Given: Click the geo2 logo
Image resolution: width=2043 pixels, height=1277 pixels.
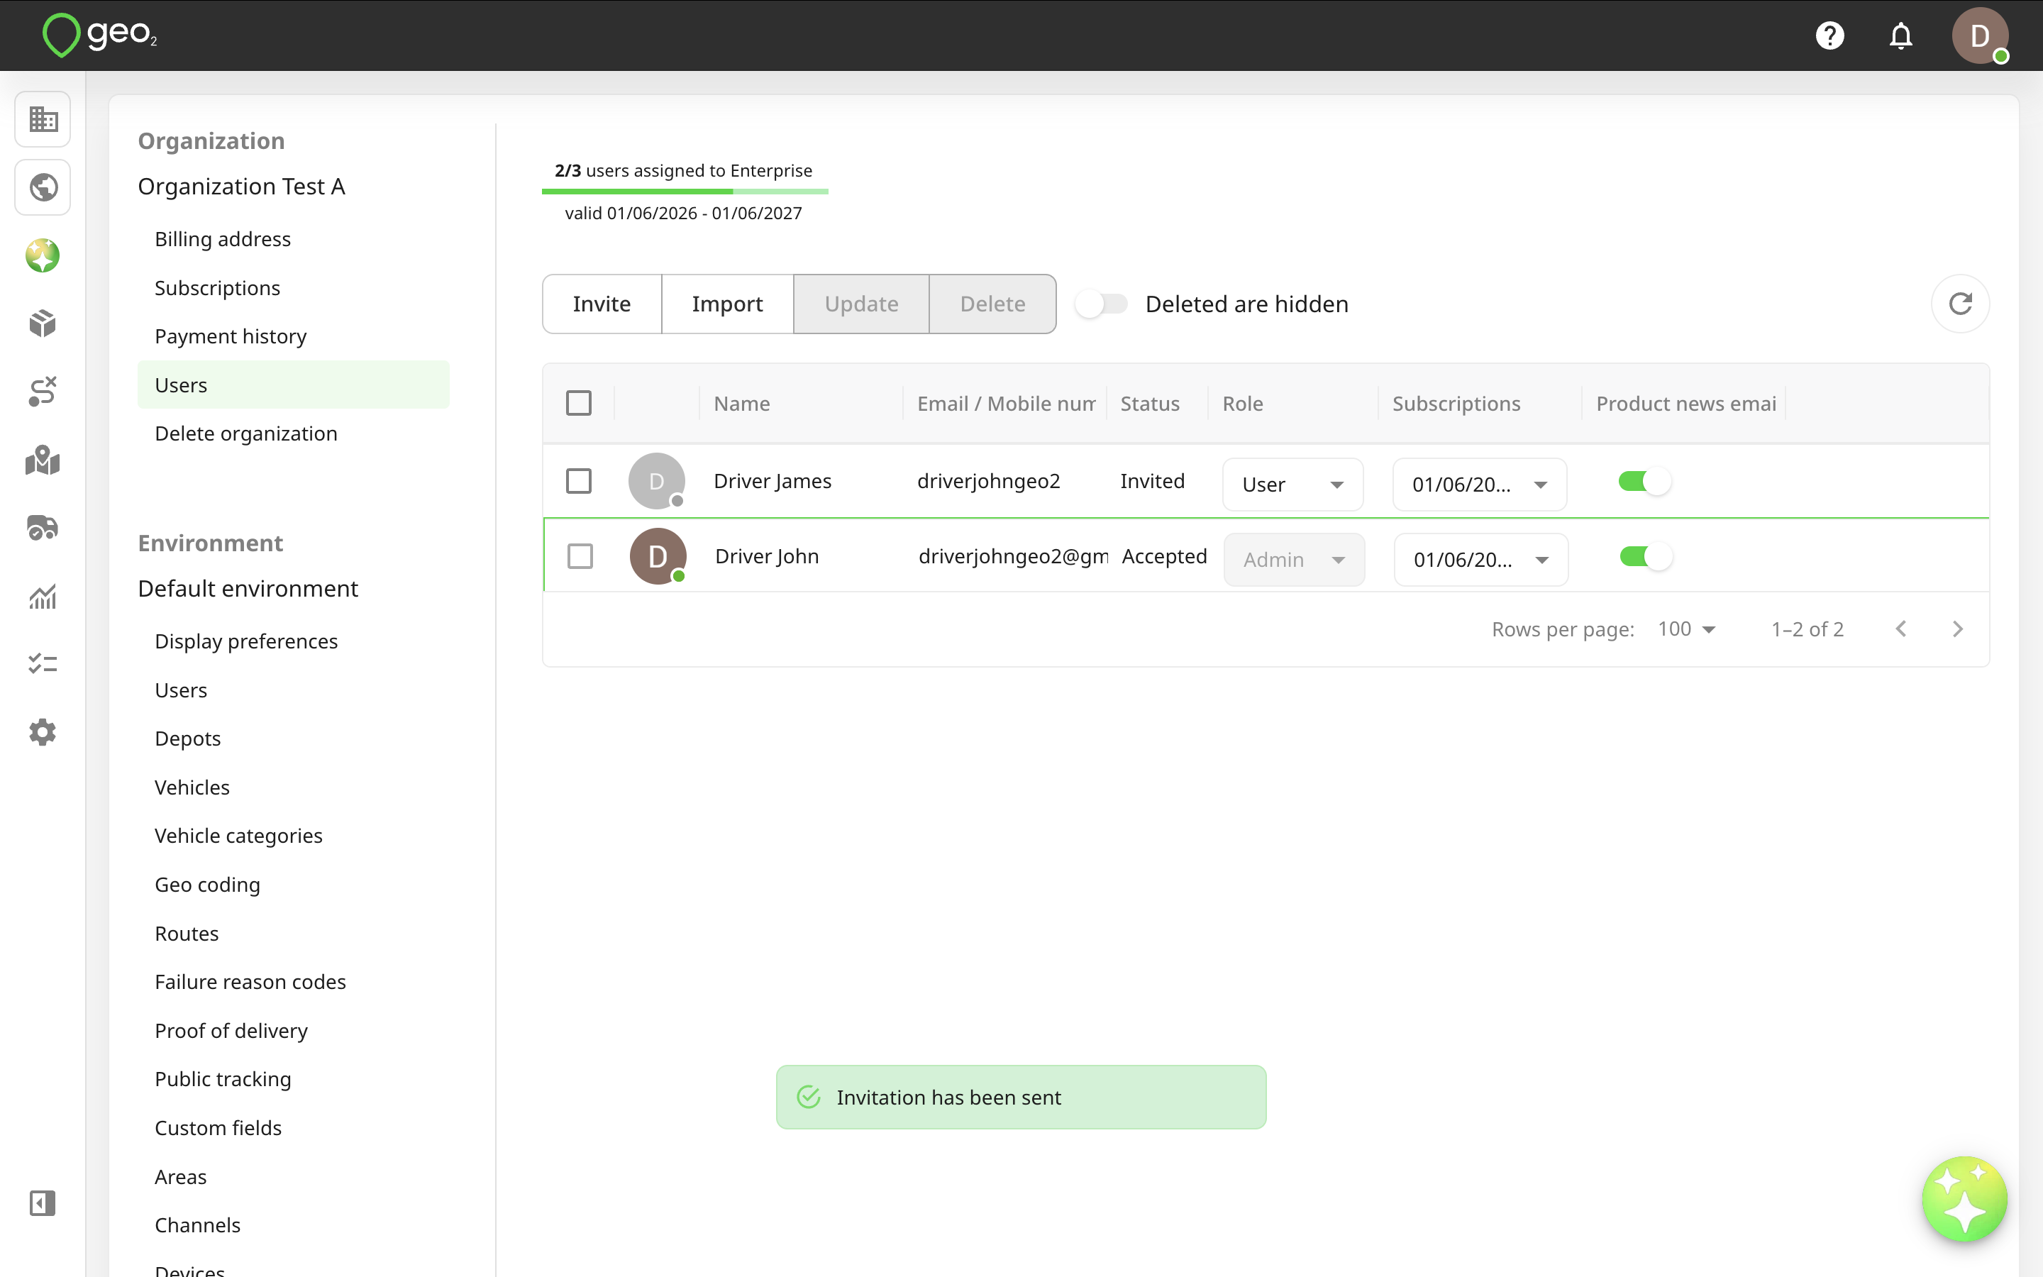Looking at the screenshot, I should tap(99, 35).
